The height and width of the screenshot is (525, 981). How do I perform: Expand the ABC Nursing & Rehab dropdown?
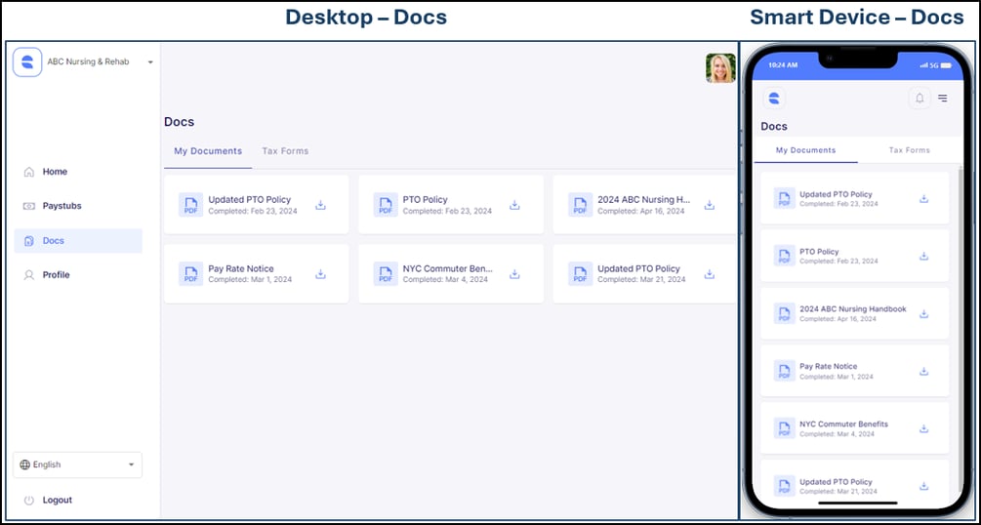click(x=150, y=62)
